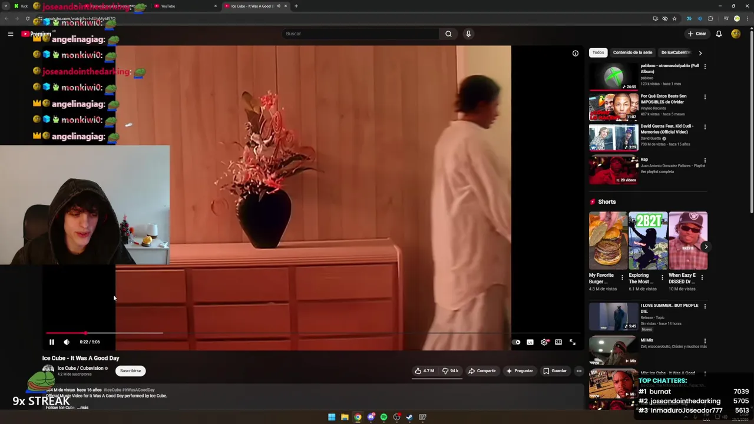Screen dimensions: 754x424
Task: Open the Crear create button
Action: 697,34
